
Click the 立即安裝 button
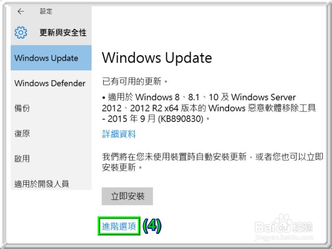tap(127, 196)
